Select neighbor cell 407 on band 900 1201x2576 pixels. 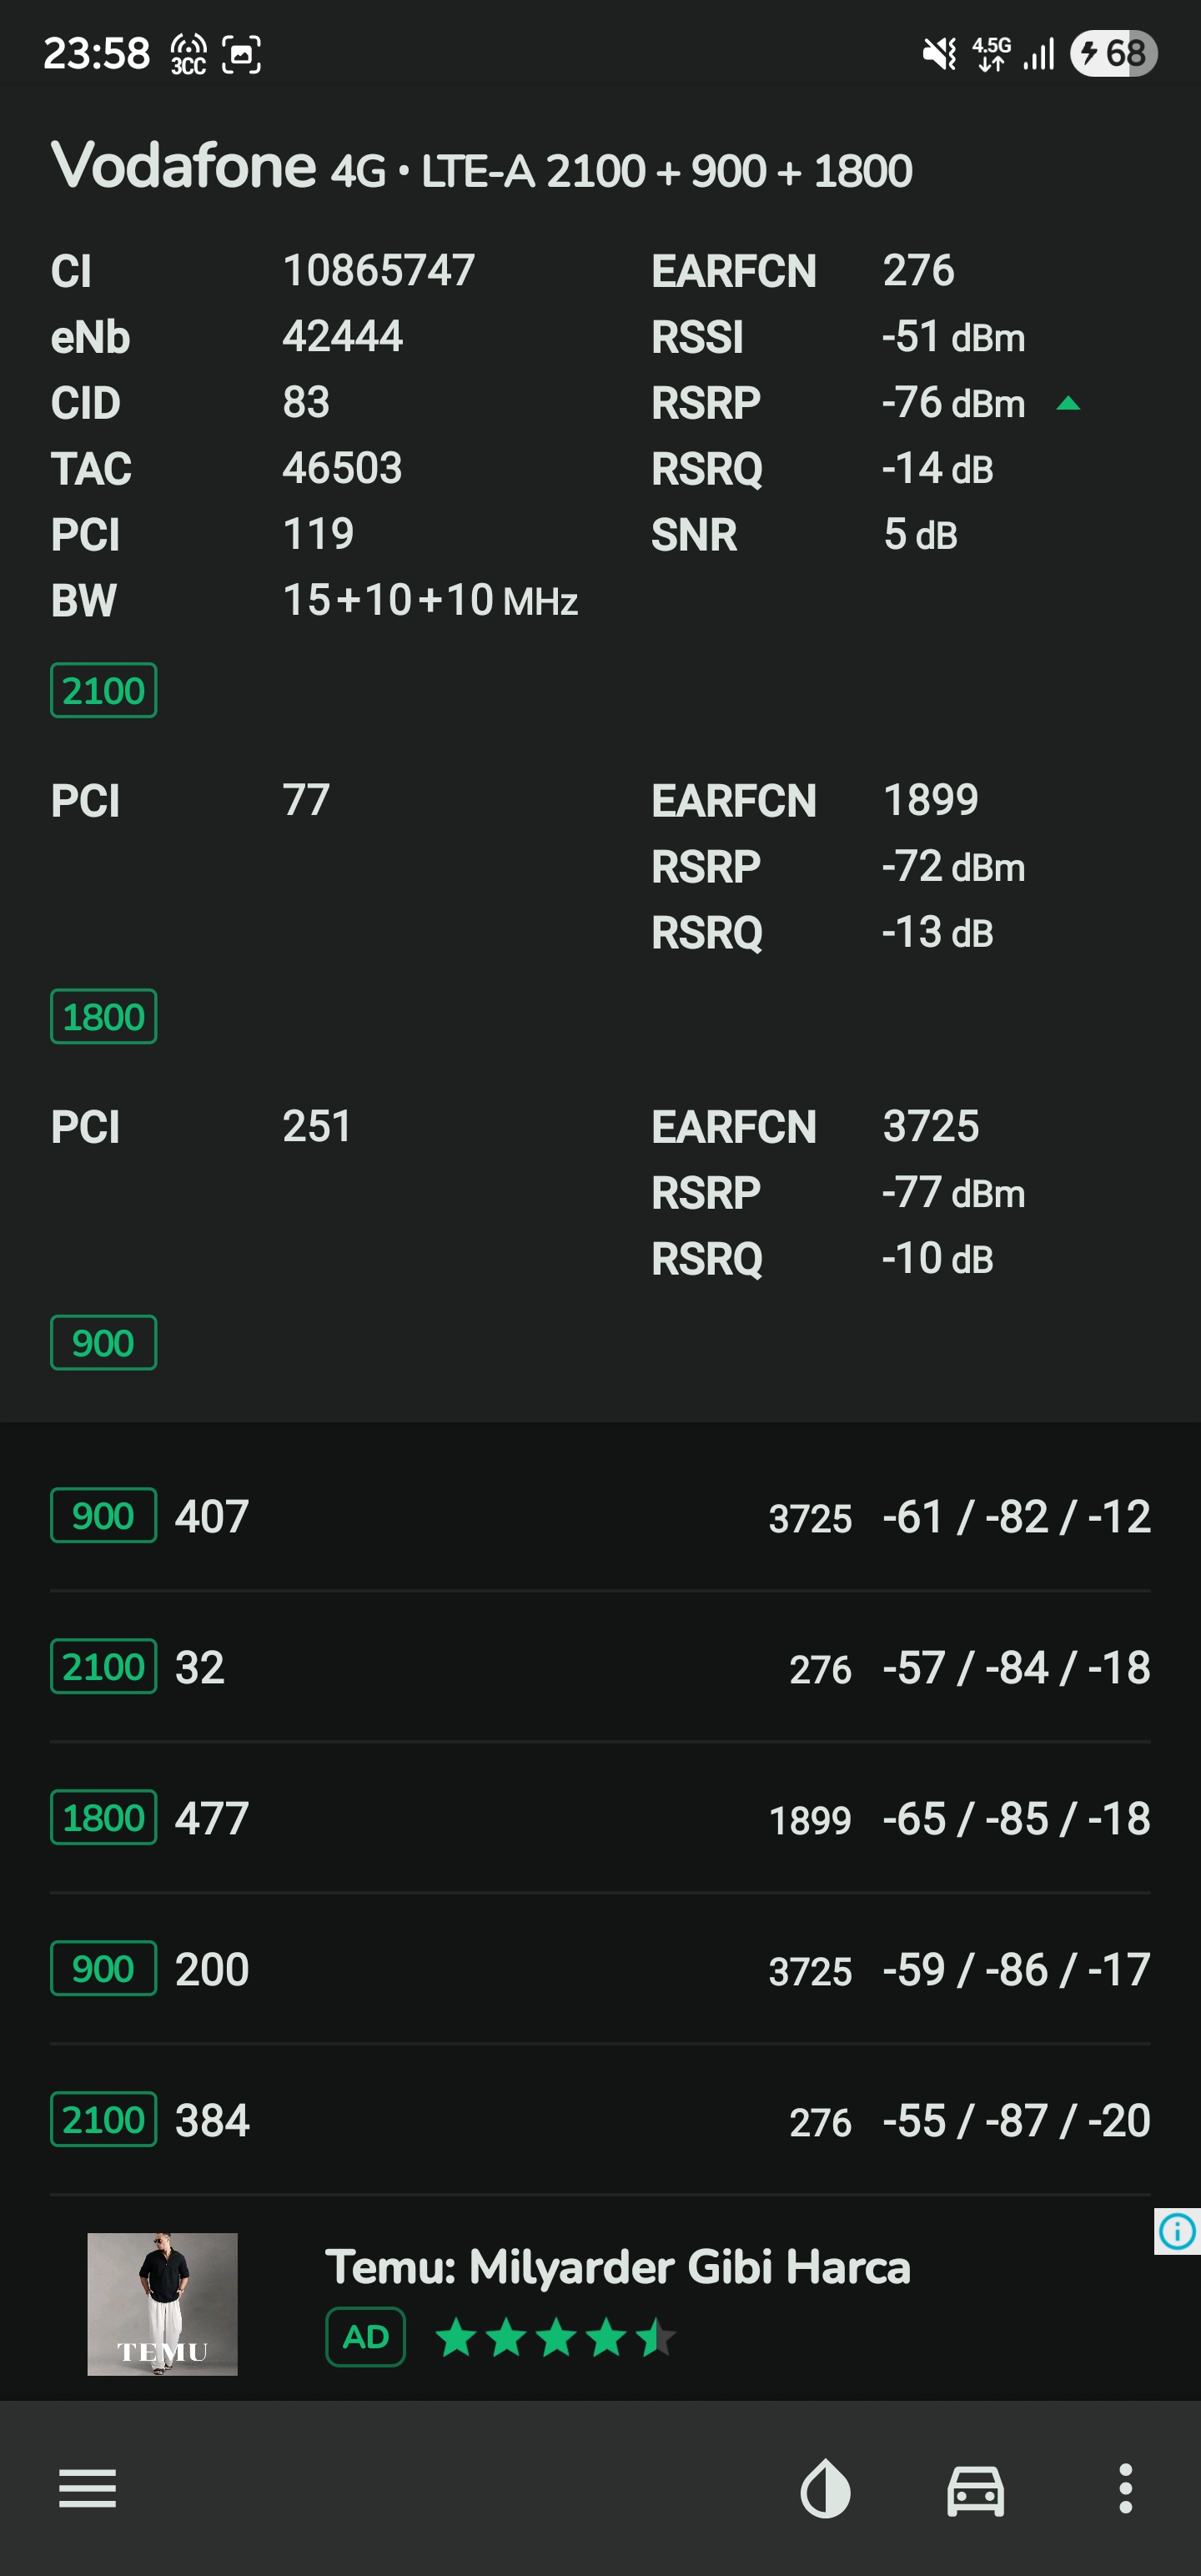coord(600,1516)
